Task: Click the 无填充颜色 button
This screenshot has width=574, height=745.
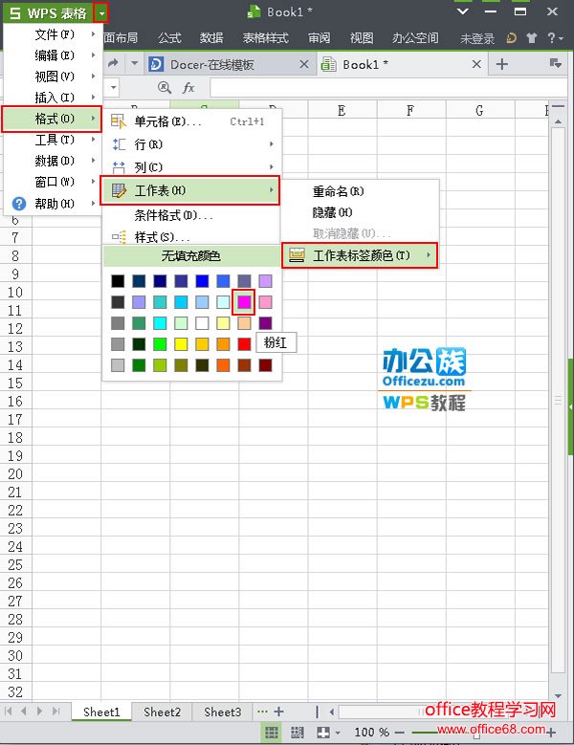Action: [191, 256]
